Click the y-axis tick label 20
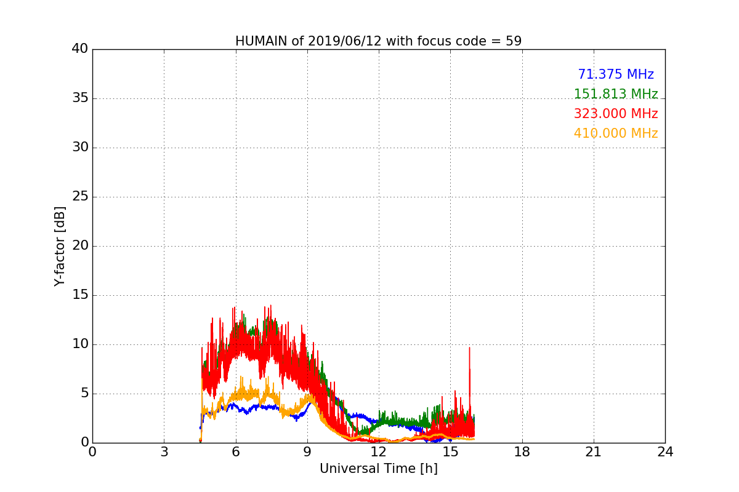This screenshot has width=739, height=492. (x=80, y=246)
